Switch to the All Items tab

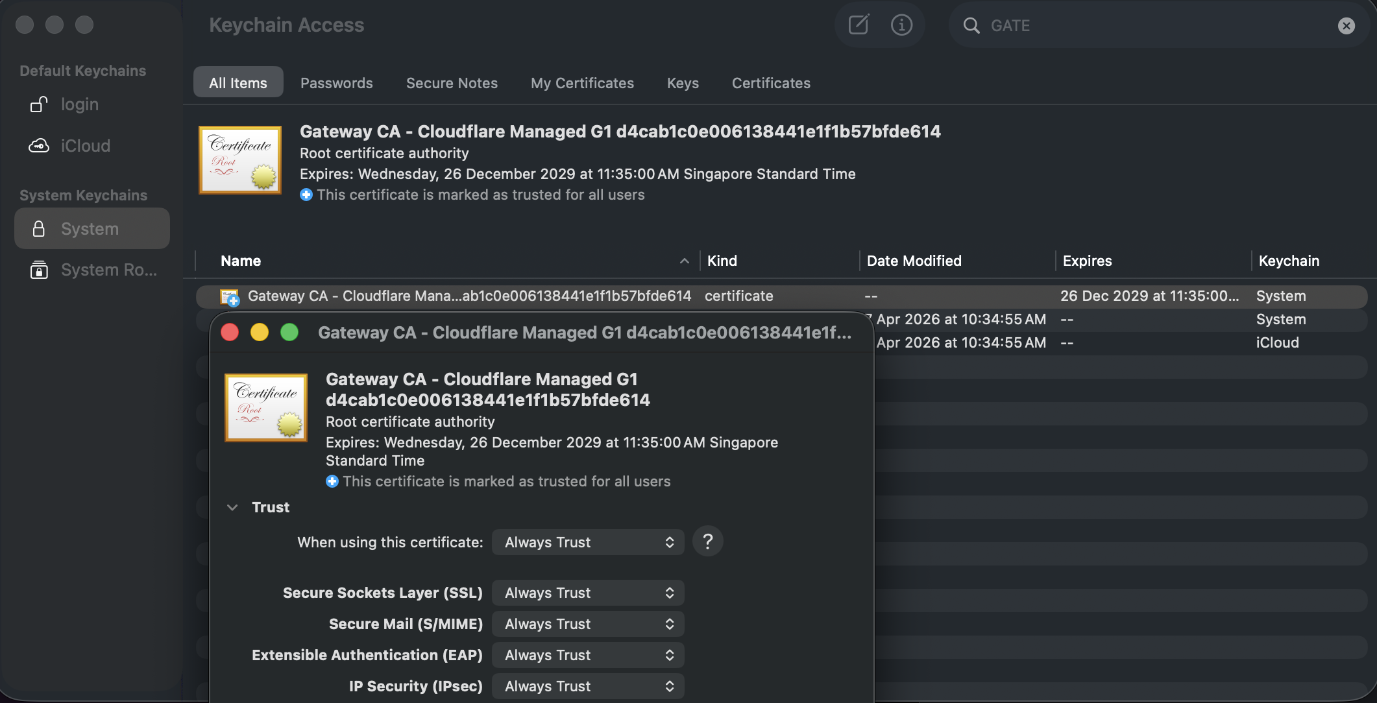tap(238, 82)
